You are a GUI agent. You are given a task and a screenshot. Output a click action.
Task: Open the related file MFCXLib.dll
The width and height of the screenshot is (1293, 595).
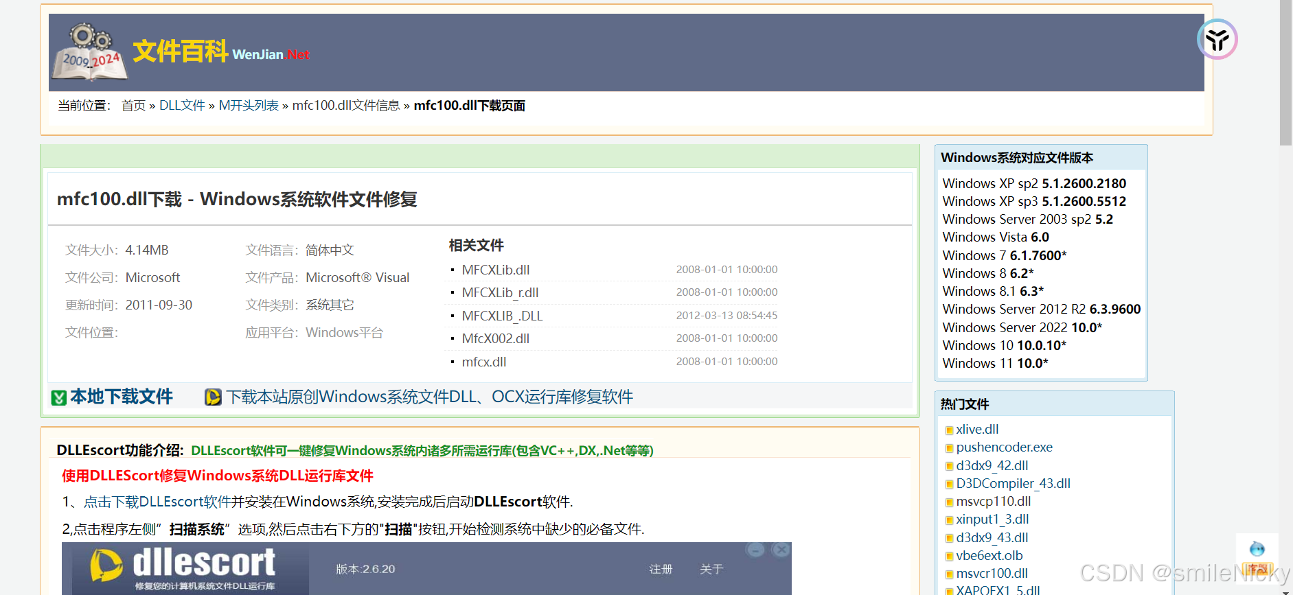click(x=496, y=270)
